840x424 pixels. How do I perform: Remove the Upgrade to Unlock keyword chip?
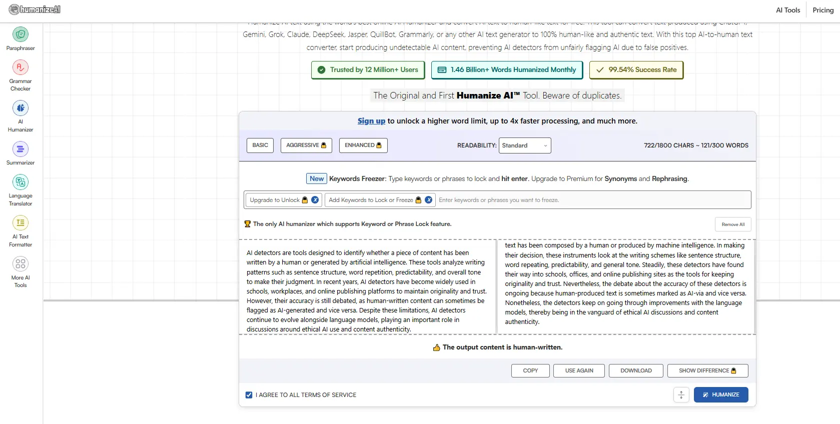[315, 200]
